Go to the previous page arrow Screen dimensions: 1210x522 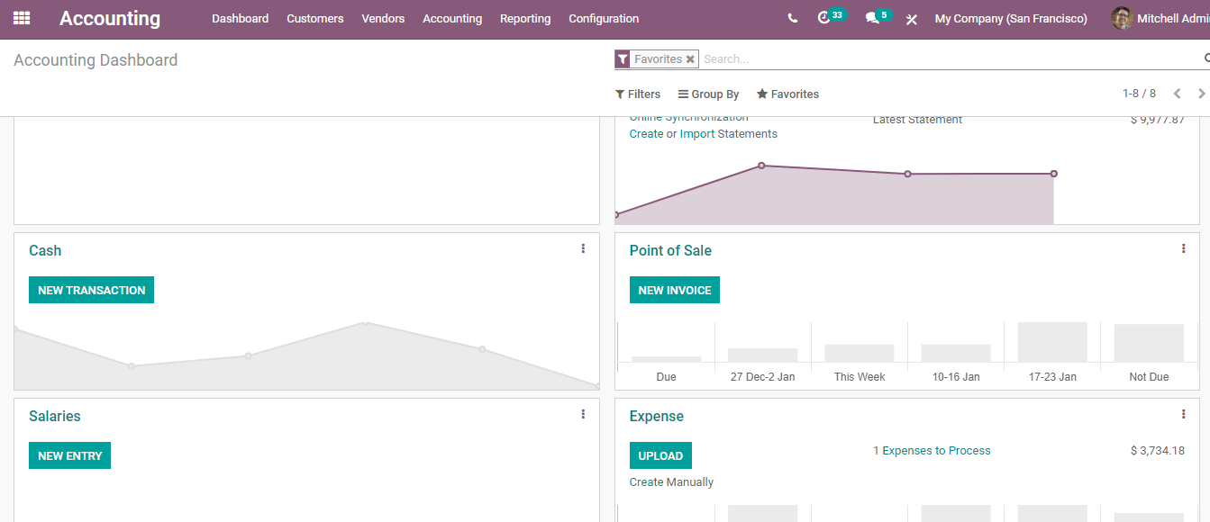point(1177,94)
